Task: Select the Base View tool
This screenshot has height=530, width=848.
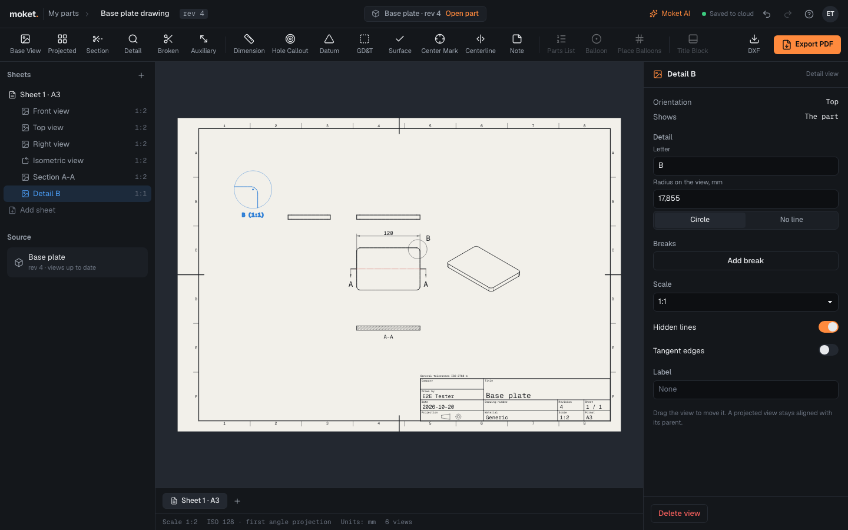Action: (x=25, y=44)
